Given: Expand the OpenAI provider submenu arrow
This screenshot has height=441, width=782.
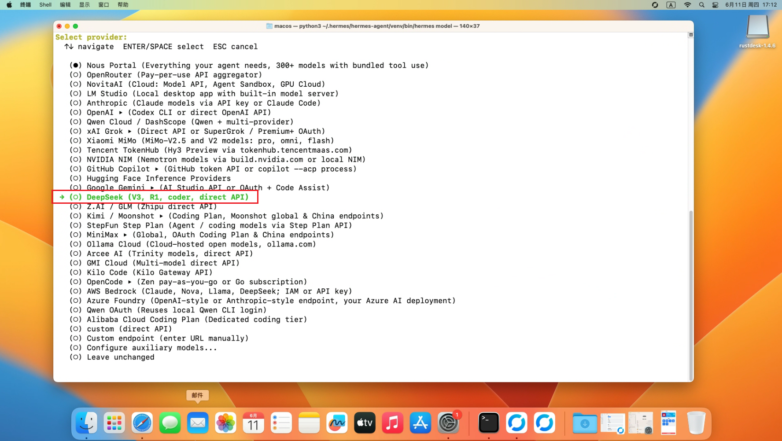Looking at the screenshot, I should point(121,113).
